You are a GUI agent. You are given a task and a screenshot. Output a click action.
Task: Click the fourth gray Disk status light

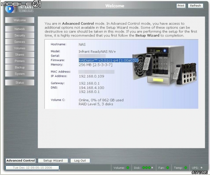[152, 168]
